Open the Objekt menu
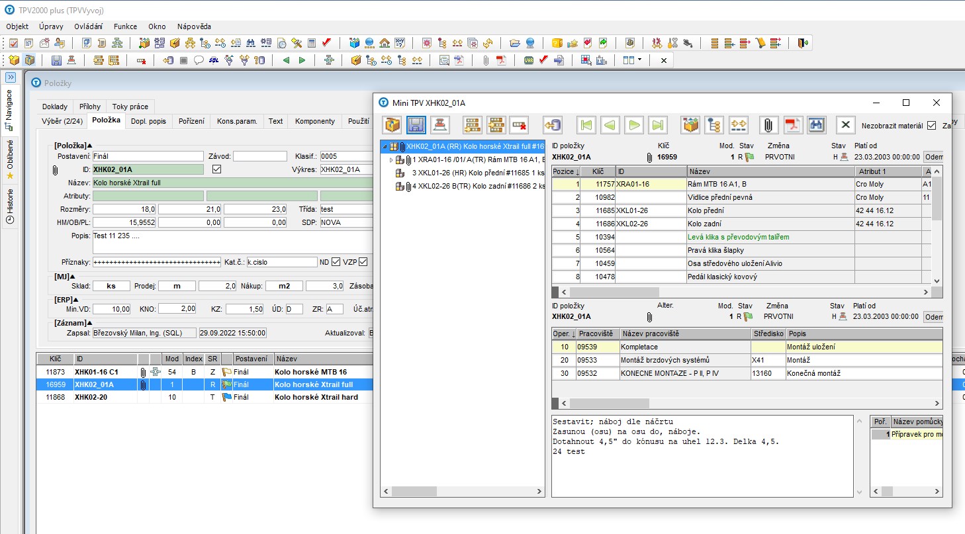Image resolution: width=965 pixels, height=534 pixels. point(17,26)
